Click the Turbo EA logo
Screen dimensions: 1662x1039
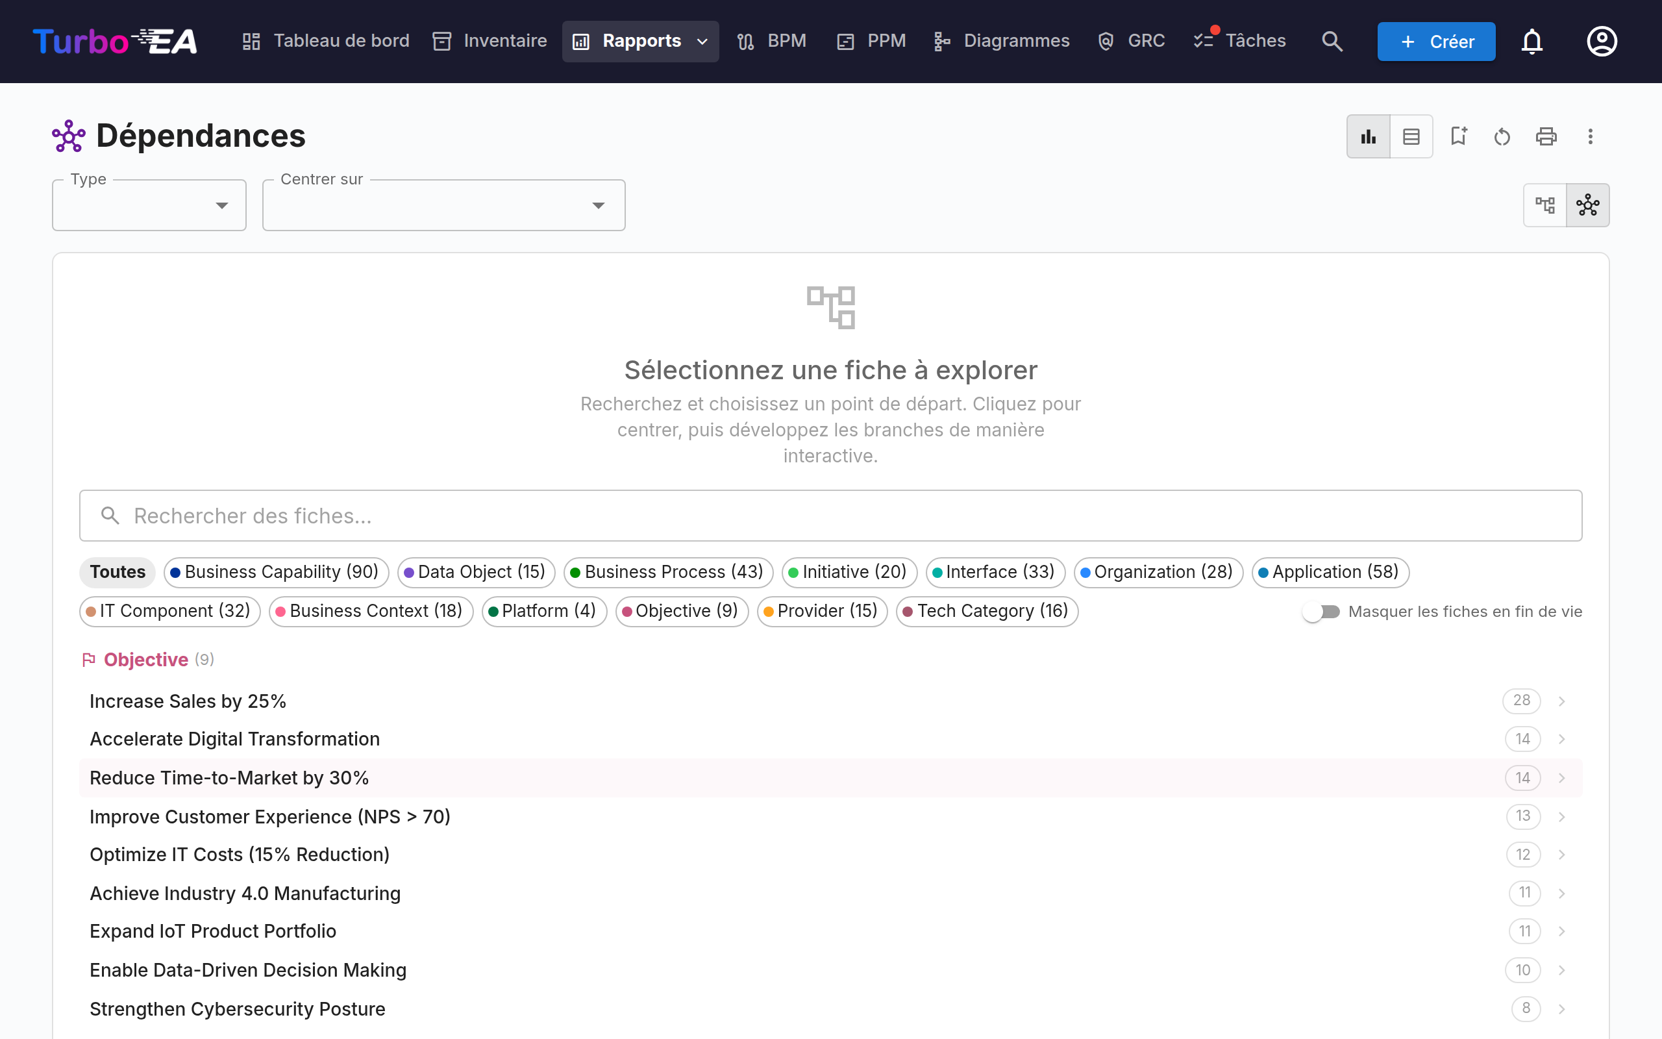click(x=115, y=41)
